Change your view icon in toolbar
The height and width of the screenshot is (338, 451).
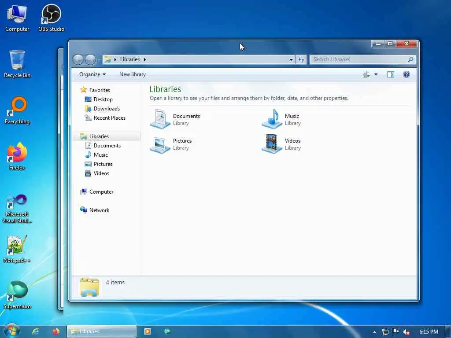tap(366, 74)
